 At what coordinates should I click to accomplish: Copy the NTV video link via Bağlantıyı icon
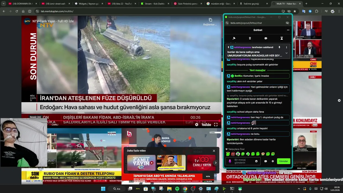tap(210, 22)
